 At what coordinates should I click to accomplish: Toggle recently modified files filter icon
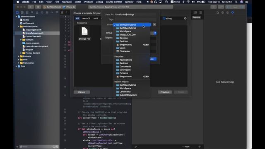(54, 147)
